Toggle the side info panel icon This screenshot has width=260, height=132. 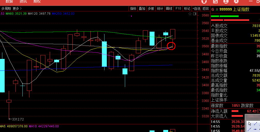[195, 14]
